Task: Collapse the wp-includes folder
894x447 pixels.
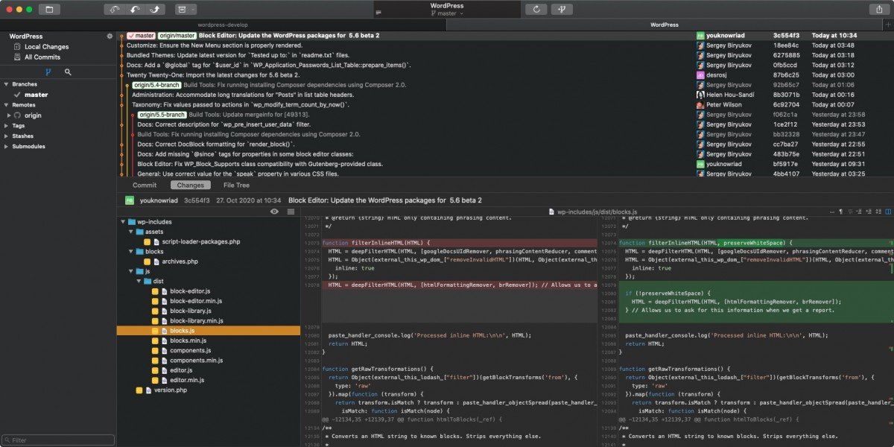Action: 121,222
